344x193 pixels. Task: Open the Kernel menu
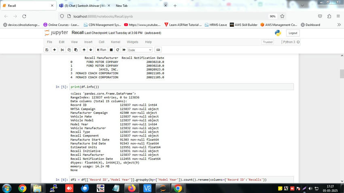(x=115, y=42)
